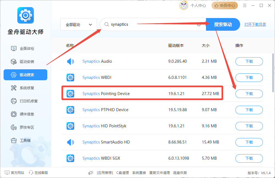Click the 版本号: V6.1.4 label
The height and width of the screenshot is (178, 275).
[x=259, y=173]
